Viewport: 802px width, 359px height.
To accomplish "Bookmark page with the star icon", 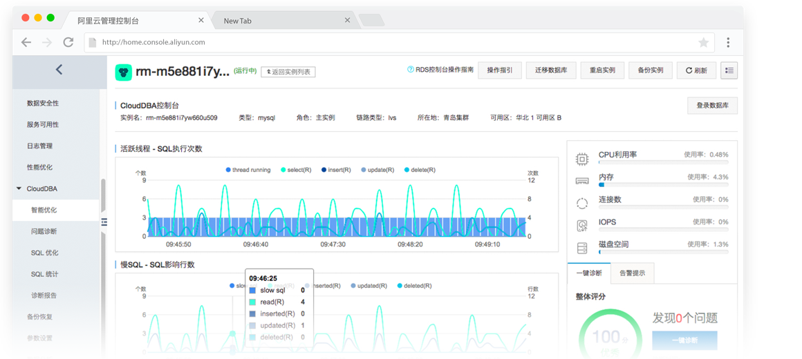I will [703, 42].
